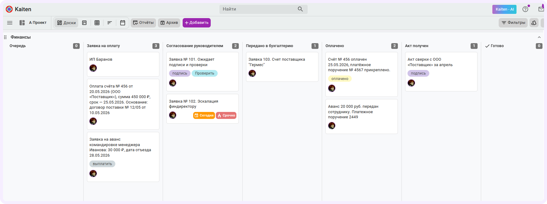The image size is (547, 204).
Task: Open the Kaiten - AI assistant
Action: pos(504,9)
